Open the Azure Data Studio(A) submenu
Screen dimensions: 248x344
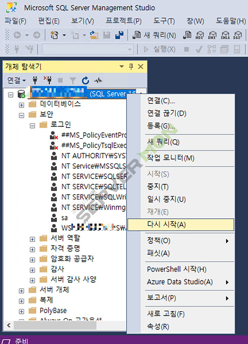pyautogui.click(x=181, y=282)
